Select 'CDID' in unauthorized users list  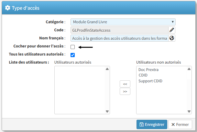[x=143, y=75]
